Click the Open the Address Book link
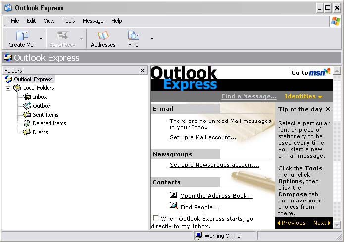 click(216, 196)
